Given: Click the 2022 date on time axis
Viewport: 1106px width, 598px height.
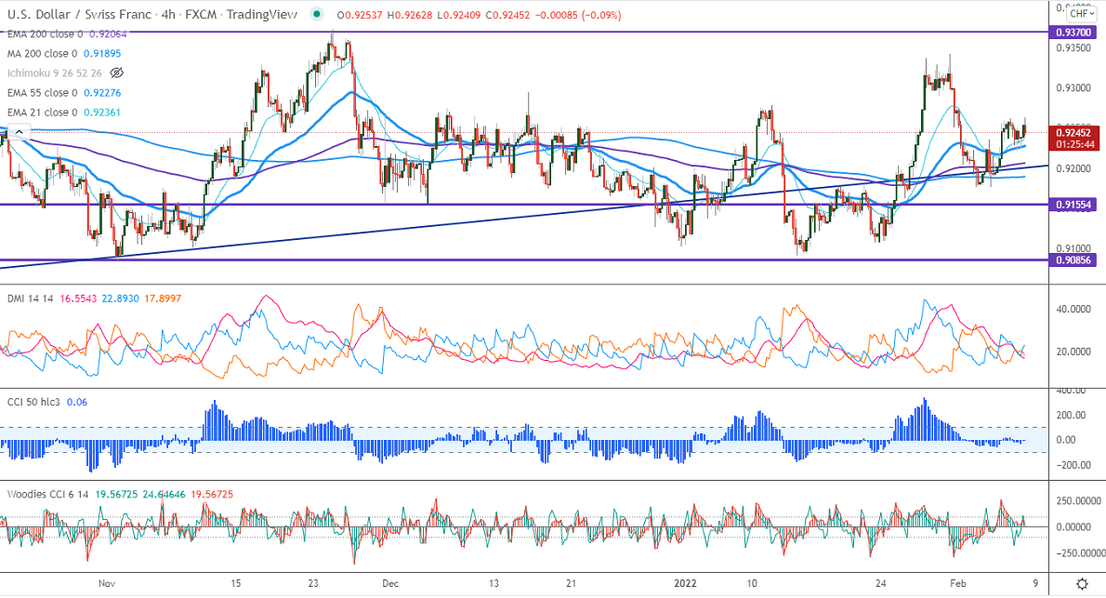Looking at the screenshot, I should 685,583.
